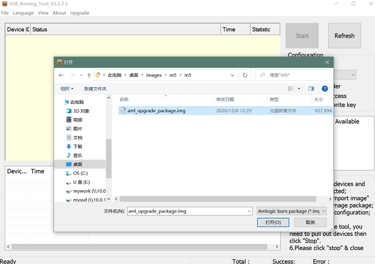
Task: Click the refresh icon beside address bar
Action: click(245, 75)
